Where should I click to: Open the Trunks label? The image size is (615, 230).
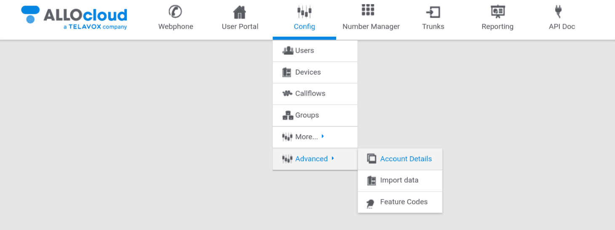pyautogui.click(x=433, y=27)
